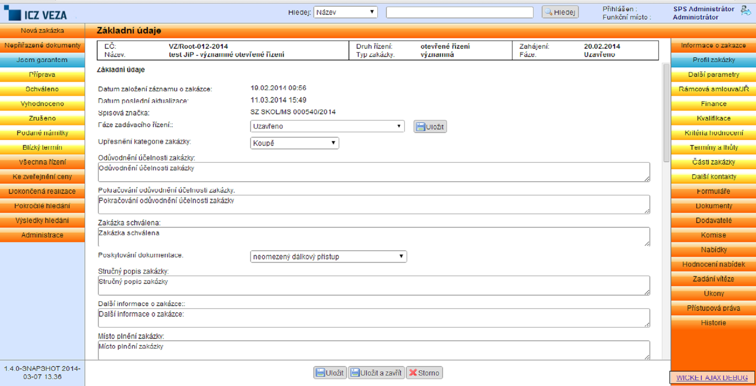
Task: Click in Místo plnění zakázky text area
Action: (x=374, y=350)
